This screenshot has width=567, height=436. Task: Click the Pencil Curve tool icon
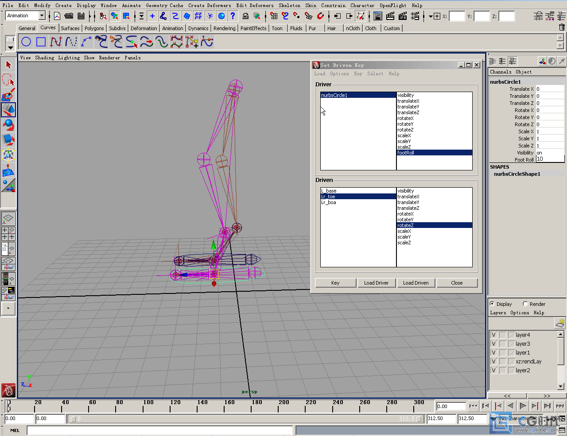coord(71,42)
